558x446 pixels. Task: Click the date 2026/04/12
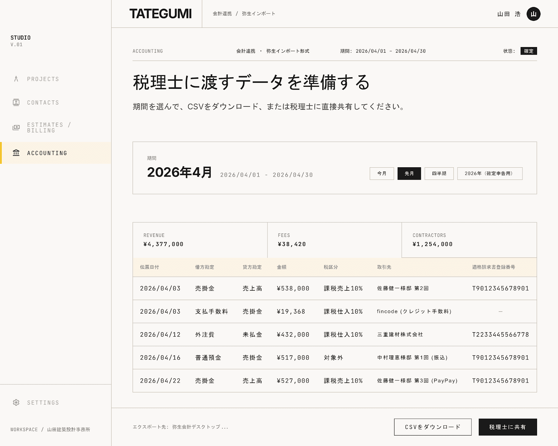[160, 334]
